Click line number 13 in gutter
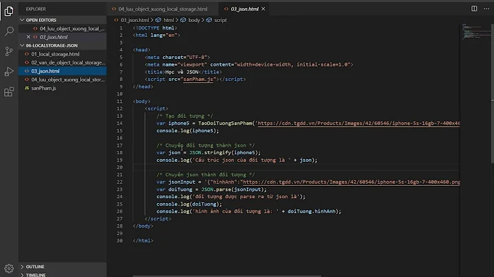The image size is (494, 277). [x=119, y=116]
